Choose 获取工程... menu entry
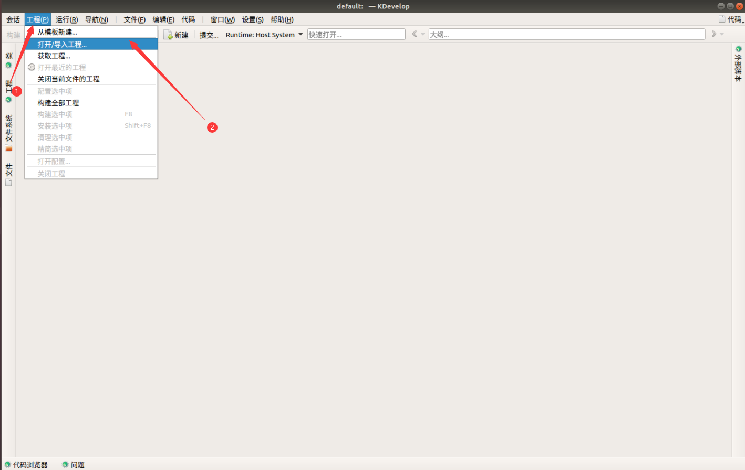Image resolution: width=745 pixels, height=470 pixels. tap(91, 56)
